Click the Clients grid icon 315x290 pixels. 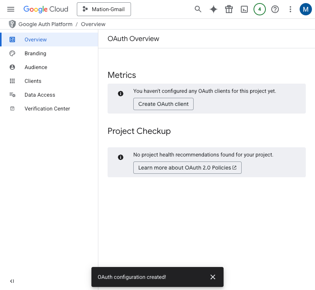[x=12, y=81]
